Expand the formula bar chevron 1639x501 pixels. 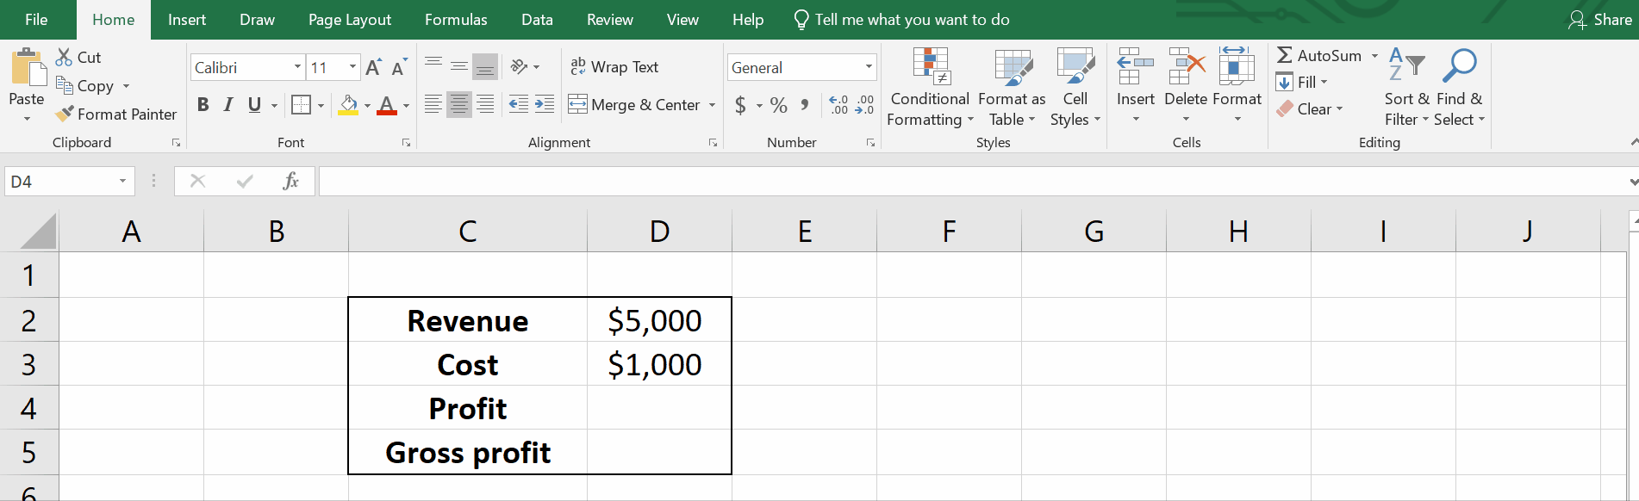(x=1632, y=182)
